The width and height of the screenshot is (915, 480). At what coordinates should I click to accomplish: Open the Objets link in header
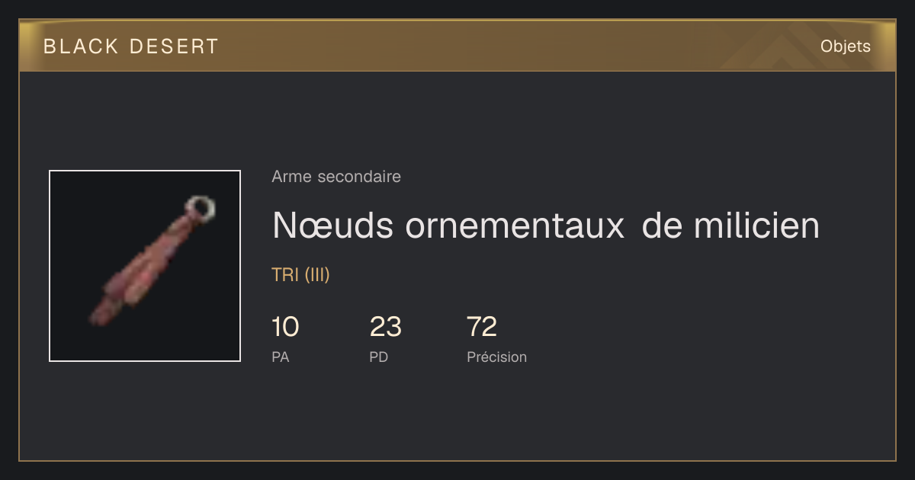click(845, 46)
